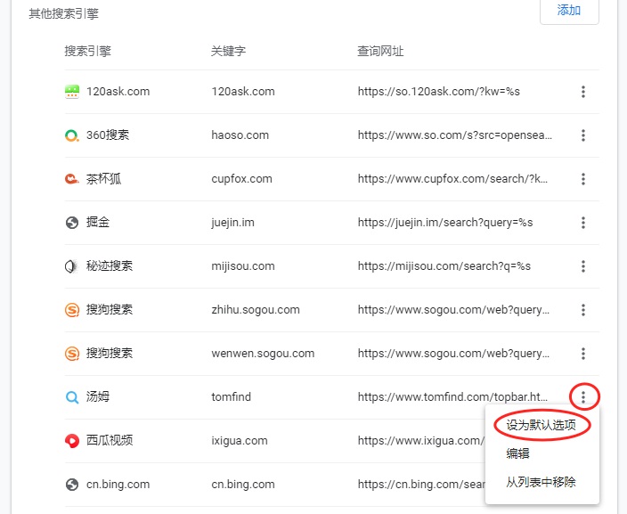Click the 秘迹搜索 favicon
Image resolution: width=627 pixels, height=514 pixels.
[x=72, y=266]
